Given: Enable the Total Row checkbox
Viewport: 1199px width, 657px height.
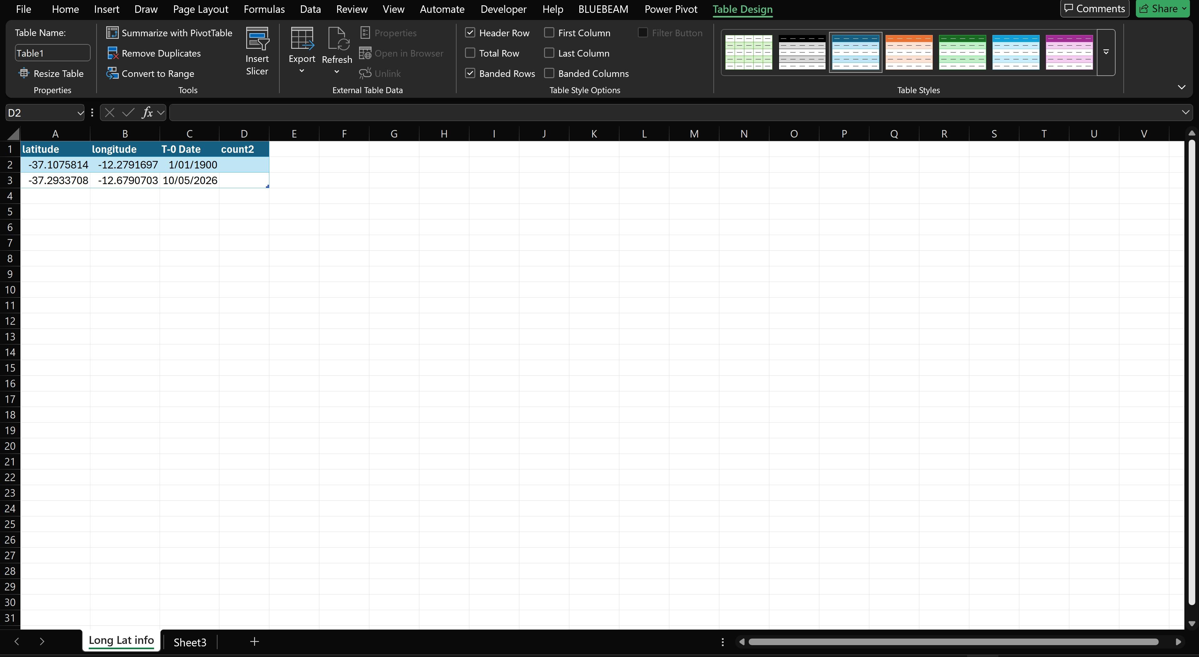Looking at the screenshot, I should click(x=470, y=53).
